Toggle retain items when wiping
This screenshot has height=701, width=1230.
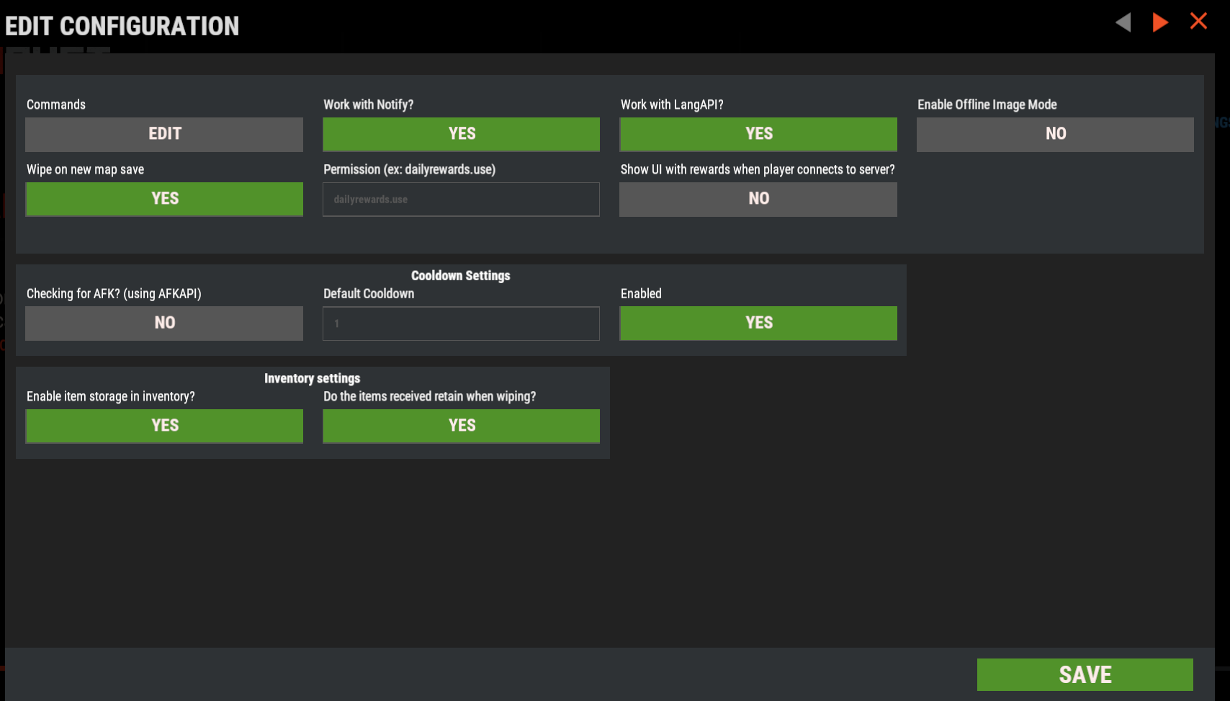point(461,426)
